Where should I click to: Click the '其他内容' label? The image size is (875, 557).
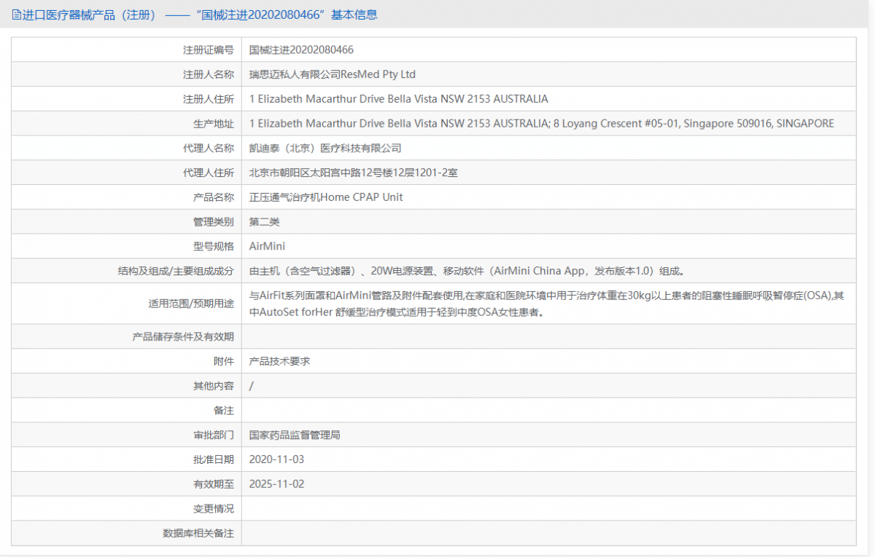pyautogui.click(x=214, y=386)
